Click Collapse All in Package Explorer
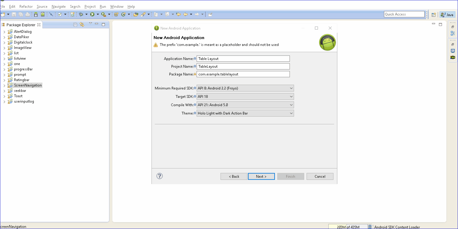The width and height of the screenshot is (458, 229). (x=75, y=25)
